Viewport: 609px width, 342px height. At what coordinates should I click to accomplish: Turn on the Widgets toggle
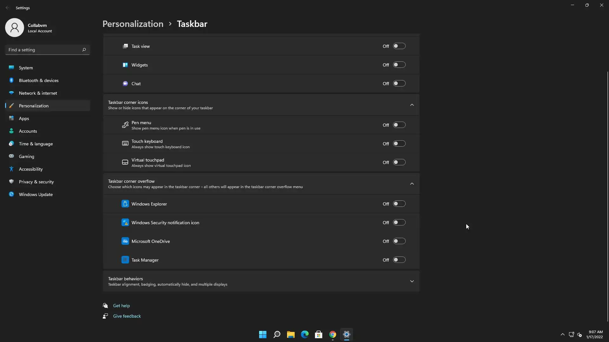[x=399, y=65]
